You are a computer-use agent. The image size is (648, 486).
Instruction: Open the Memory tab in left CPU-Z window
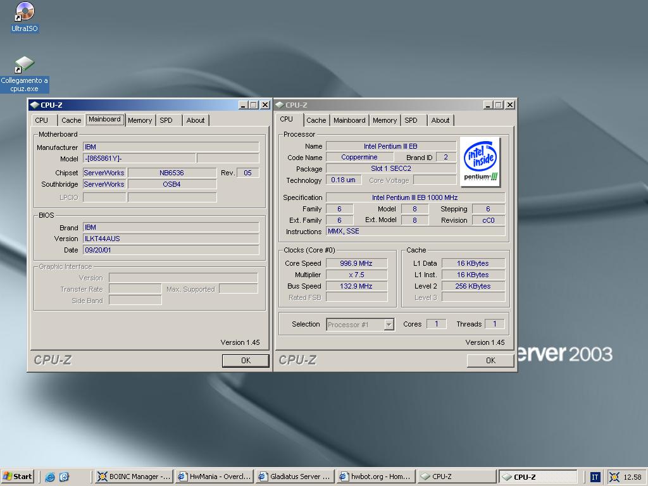point(140,120)
